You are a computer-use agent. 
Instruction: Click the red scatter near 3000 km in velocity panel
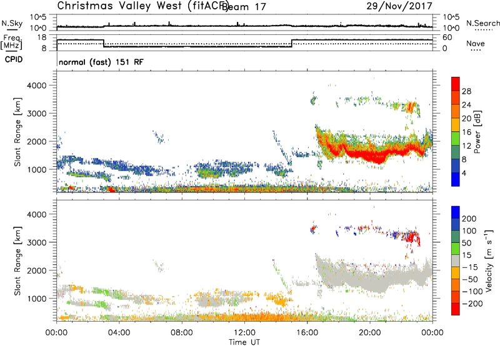tap(413, 238)
